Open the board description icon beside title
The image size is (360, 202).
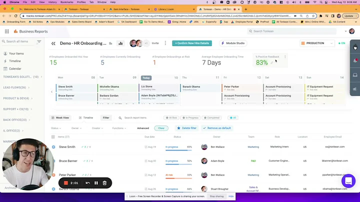pos(110,43)
